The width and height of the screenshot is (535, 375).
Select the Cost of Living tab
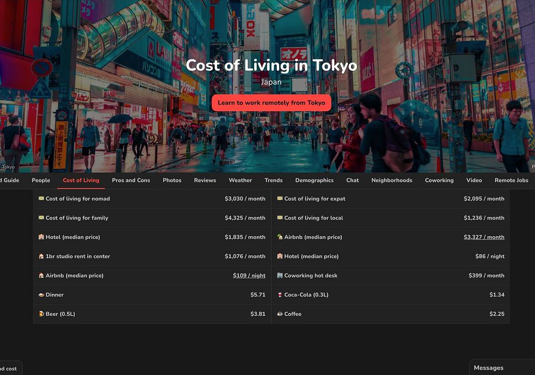81,180
